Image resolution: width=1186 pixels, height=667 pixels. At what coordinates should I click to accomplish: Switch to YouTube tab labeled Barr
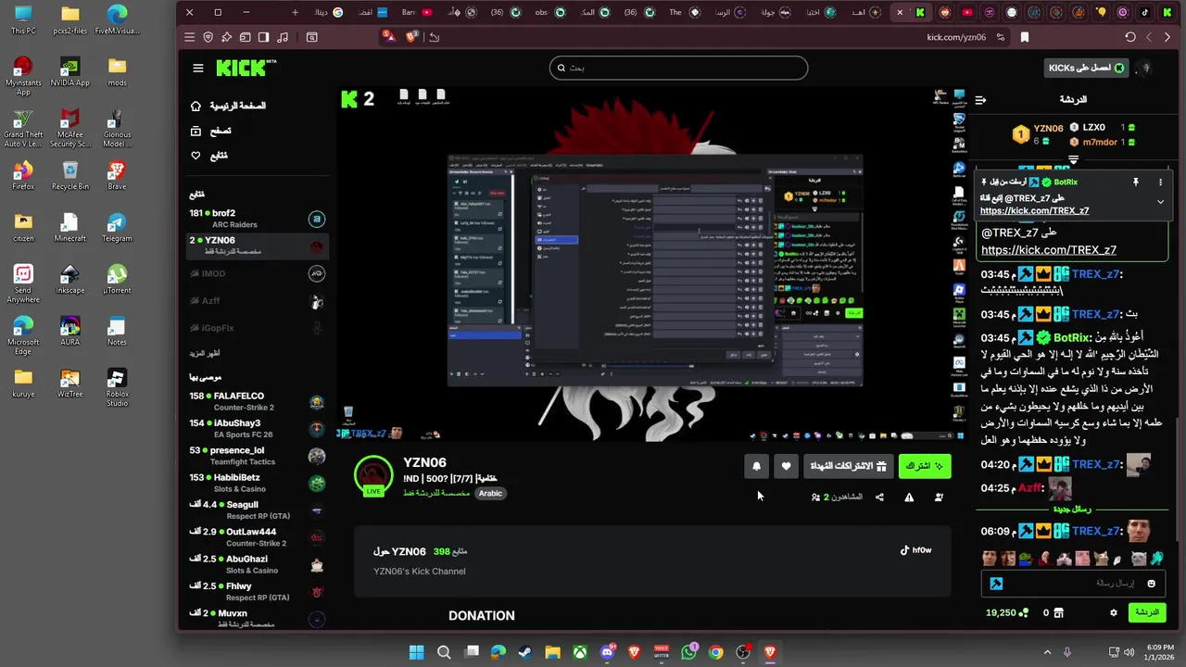point(417,12)
